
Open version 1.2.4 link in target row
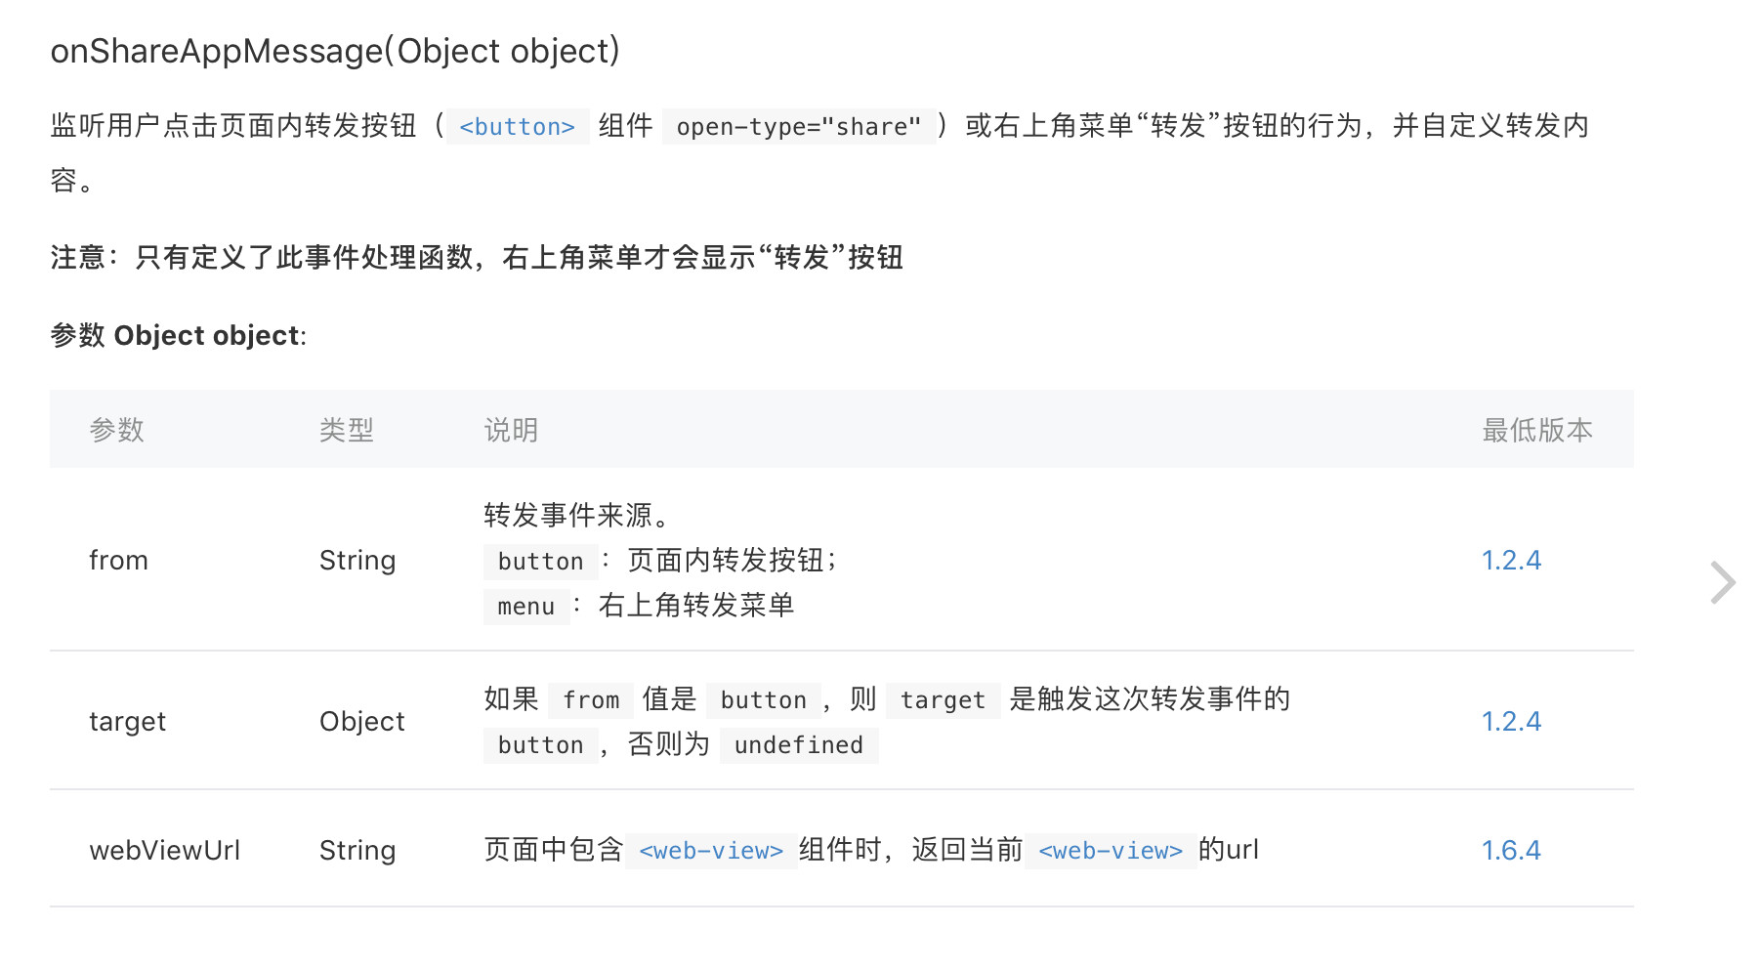pyautogui.click(x=1511, y=722)
